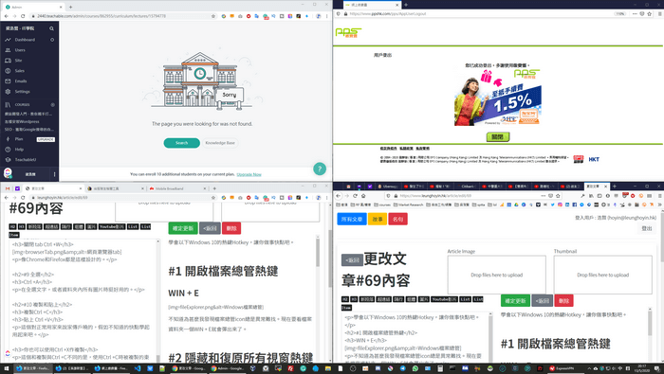Add a course via the plus beside COURSES
This screenshot has height=374, width=664.
point(52,104)
